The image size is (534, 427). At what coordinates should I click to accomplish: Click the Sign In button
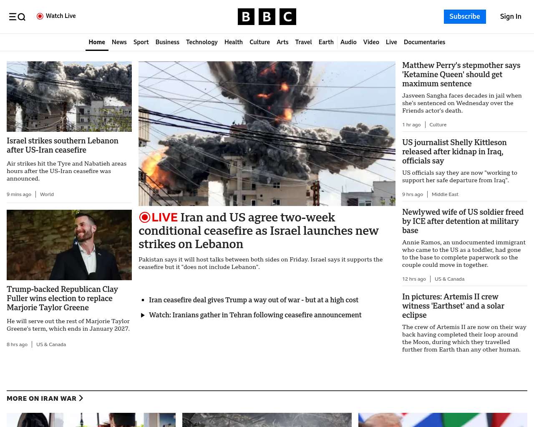(511, 17)
